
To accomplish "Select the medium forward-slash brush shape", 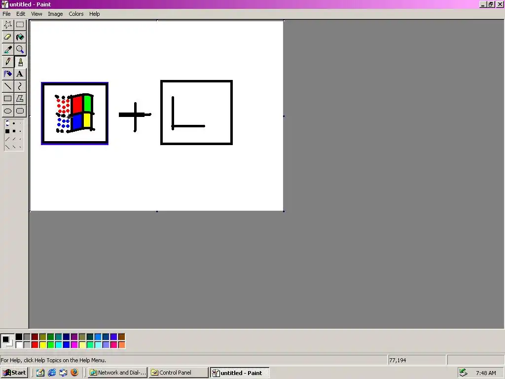I will pos(14,139).
